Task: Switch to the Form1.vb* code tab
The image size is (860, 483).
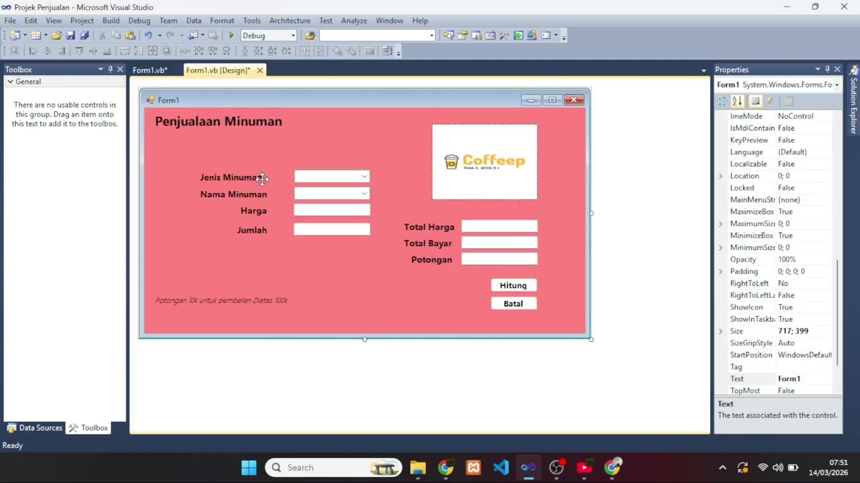Action: pos(150,70)
